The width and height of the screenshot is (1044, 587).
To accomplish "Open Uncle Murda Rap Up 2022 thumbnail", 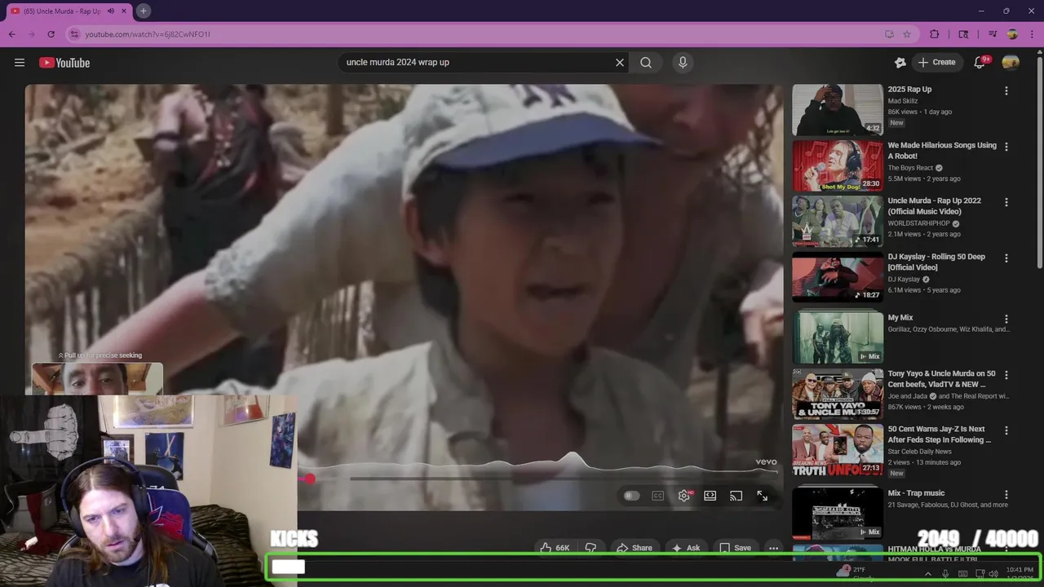I will tap(838, 221).
